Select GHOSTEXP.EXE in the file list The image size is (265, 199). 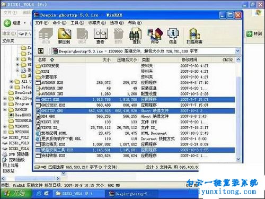135,105
